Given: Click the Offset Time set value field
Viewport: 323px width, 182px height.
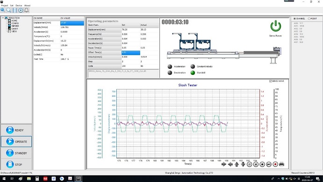Looking at the screenshot, I should [131, 52].
